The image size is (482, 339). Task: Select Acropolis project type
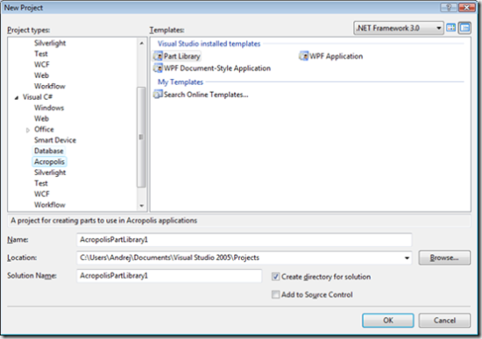49,162
